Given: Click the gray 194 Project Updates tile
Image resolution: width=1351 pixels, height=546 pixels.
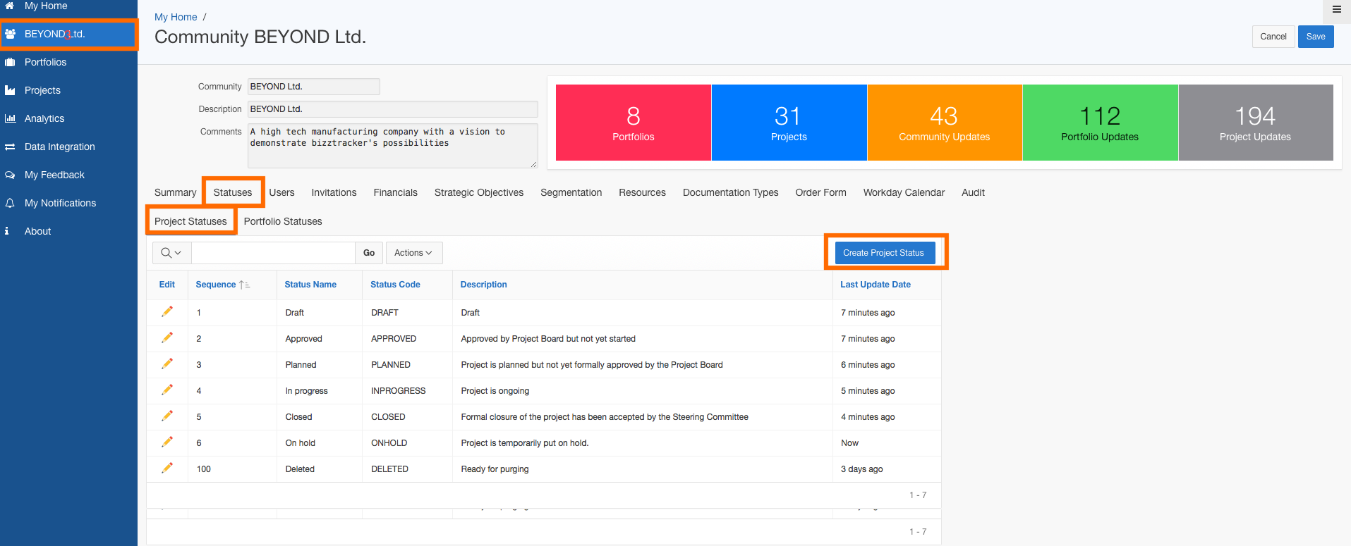Looking at the screenshot, I should click(1256, 123).
